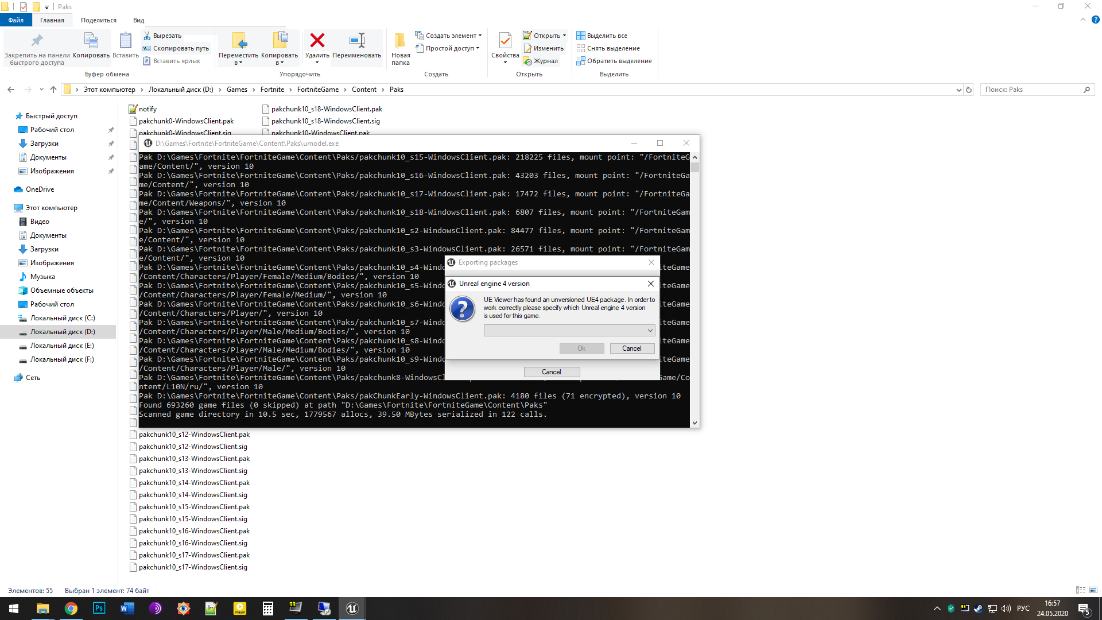Click the New folder (Новая папка) icon
1102x620 pixels.
click(400, 40)
